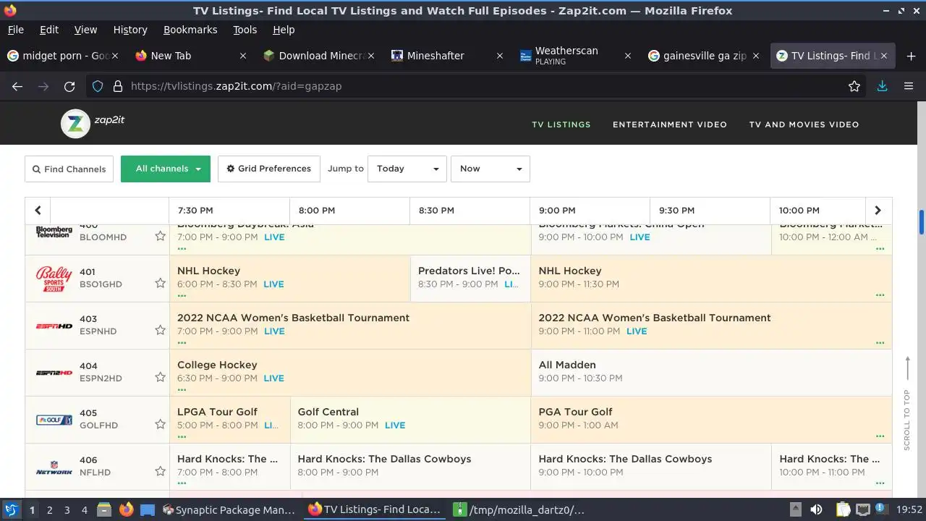Open Grid Preferences

coord(268,169)
